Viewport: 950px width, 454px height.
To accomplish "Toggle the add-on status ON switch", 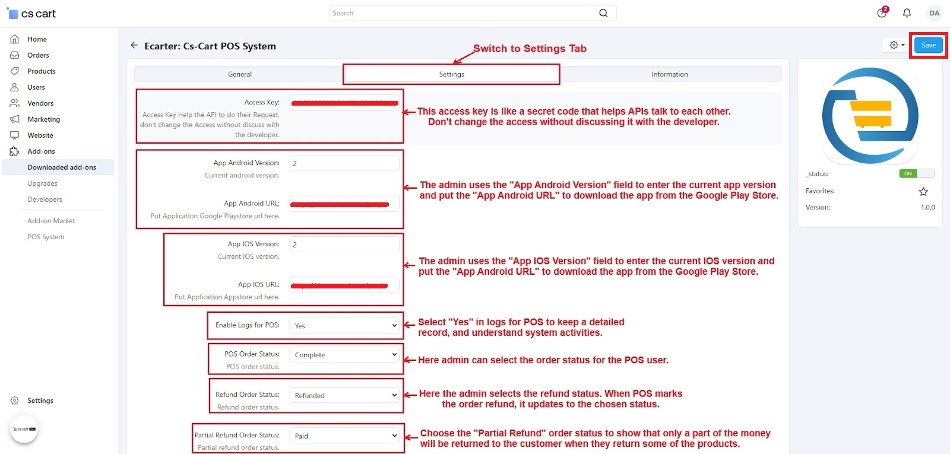I will 916,174.
